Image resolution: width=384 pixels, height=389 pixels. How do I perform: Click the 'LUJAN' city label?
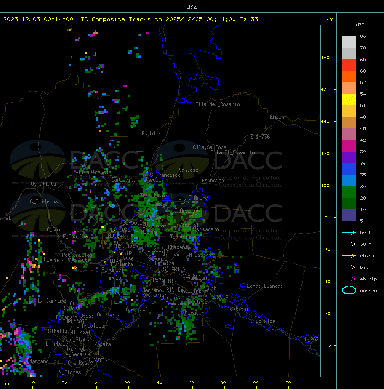[x=114, y=261]
